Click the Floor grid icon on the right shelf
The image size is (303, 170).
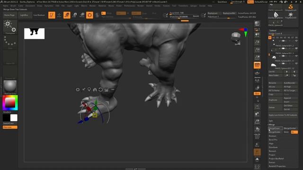coord(257,73)
